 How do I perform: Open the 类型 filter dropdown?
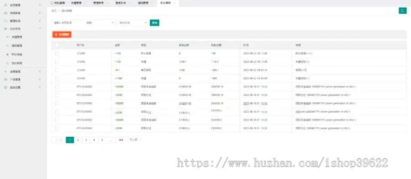coord(100,23)
